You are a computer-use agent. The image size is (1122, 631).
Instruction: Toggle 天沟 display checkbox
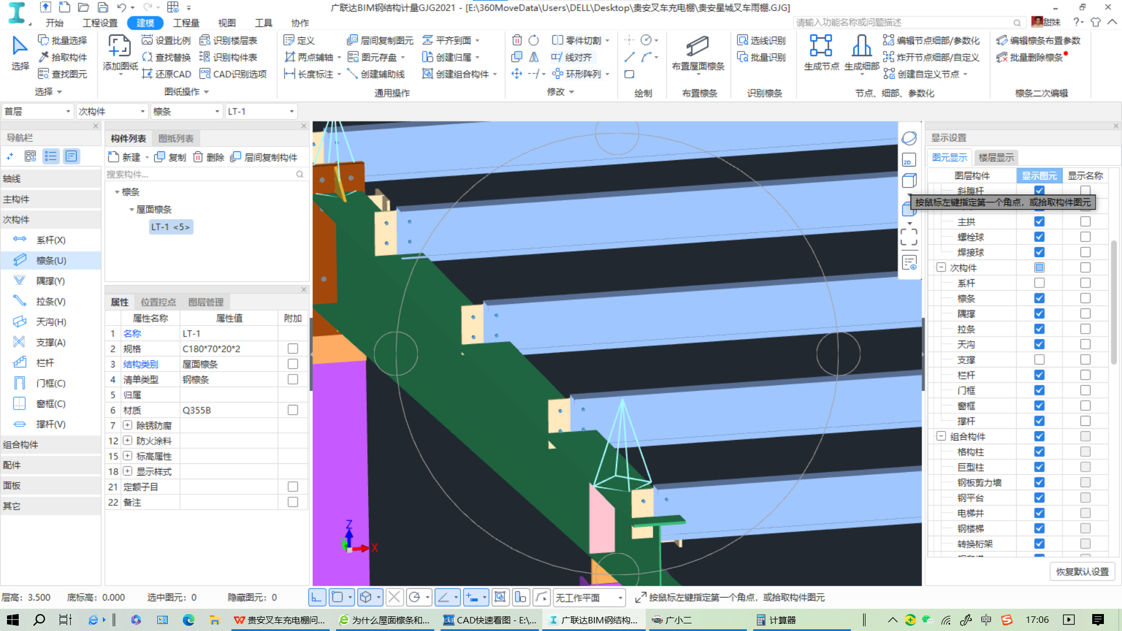coord(1039,345)
